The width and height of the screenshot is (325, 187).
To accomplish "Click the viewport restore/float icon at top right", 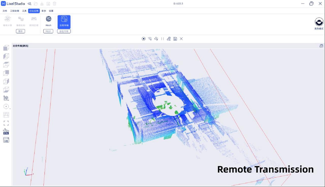I will tap(321, 46).
